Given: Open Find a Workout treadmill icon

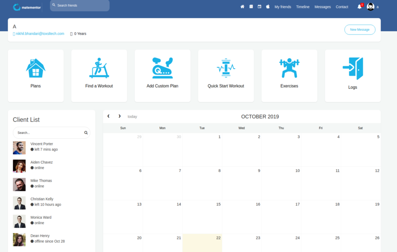Looking at the screenshot, I should pyautogui.click(x=99, y=68).
